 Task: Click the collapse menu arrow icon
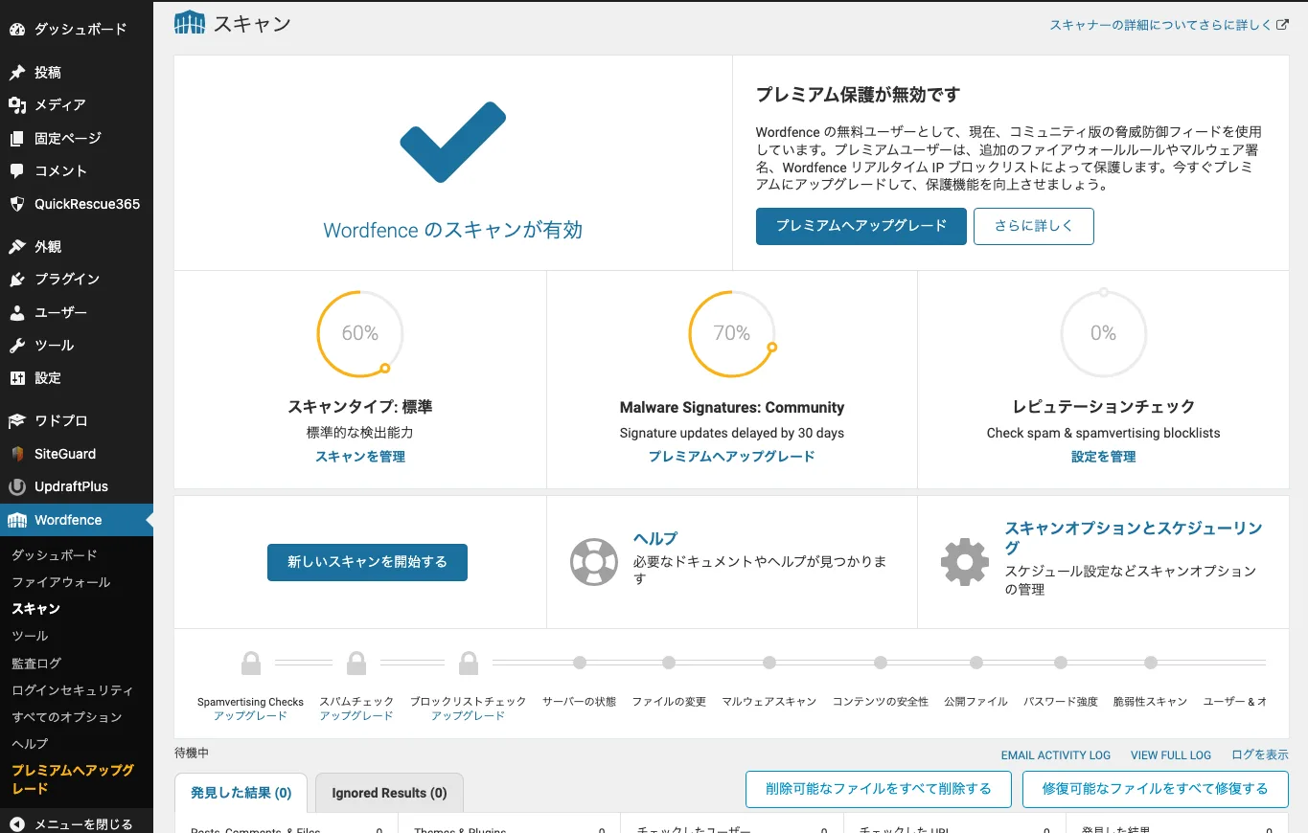click(16, 823)
